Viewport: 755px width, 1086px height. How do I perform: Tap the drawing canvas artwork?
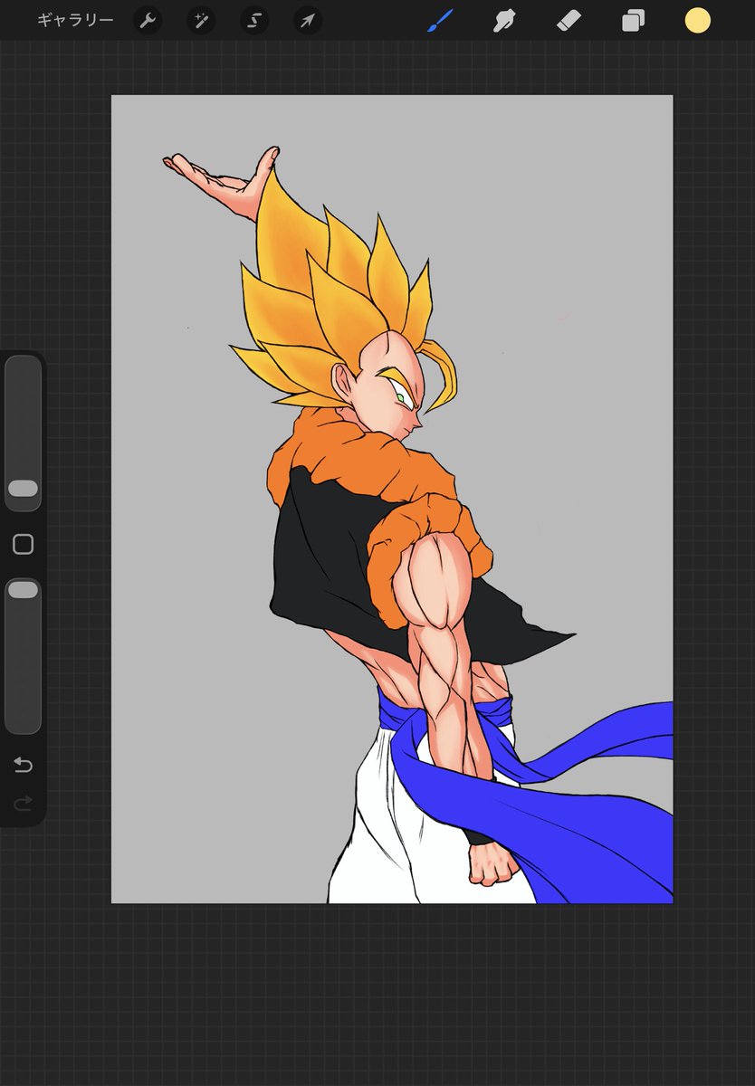point(392,499)
